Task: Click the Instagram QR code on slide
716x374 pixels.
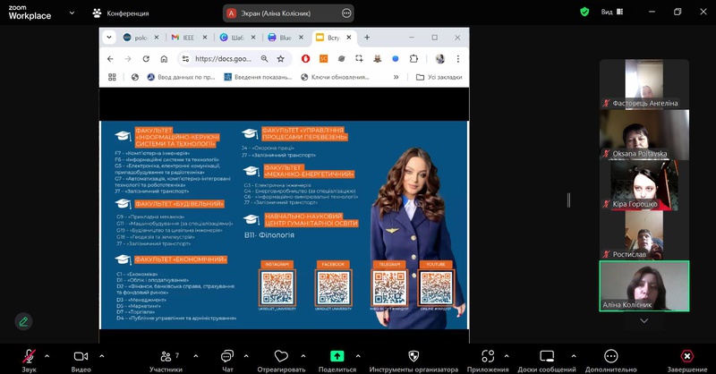Action: click(277, 288)
